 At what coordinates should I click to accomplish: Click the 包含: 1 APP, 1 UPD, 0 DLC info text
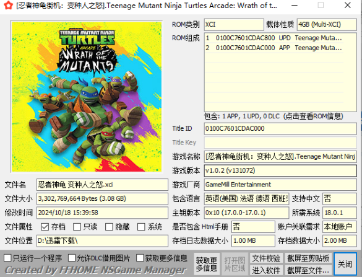[x=274, y=116]
